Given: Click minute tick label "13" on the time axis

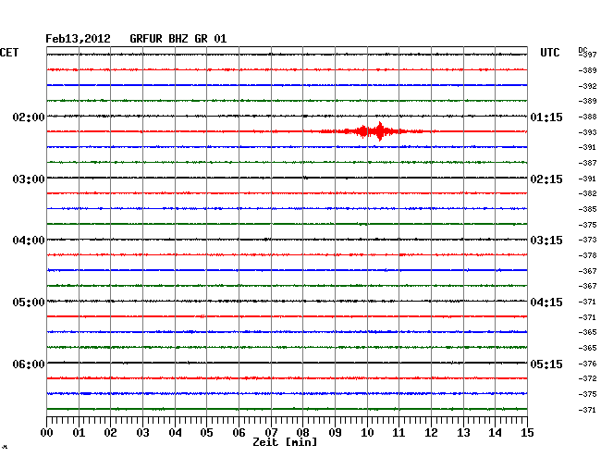Looking at the screenshot, I should (x=463, y=433).
